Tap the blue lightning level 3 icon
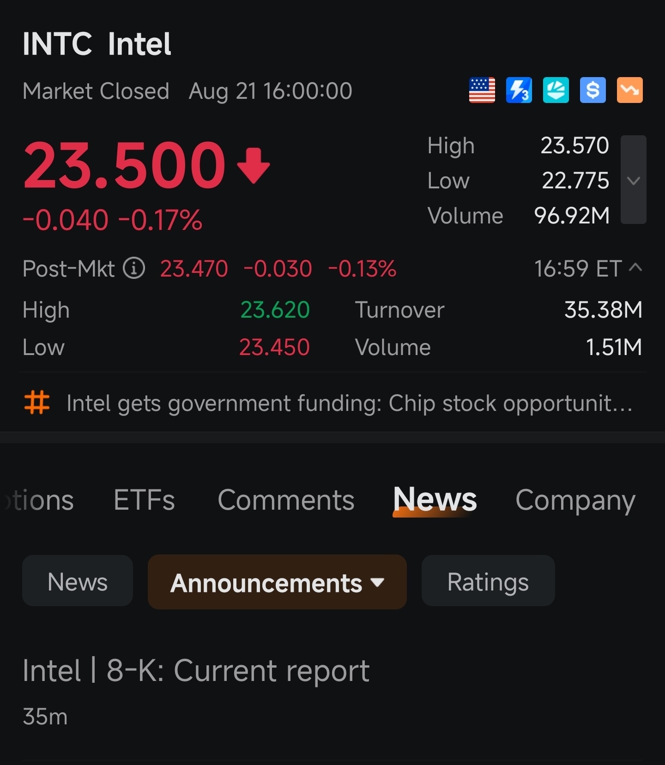The width and height of the screenshot is (665, 765). tap(519, 90)
